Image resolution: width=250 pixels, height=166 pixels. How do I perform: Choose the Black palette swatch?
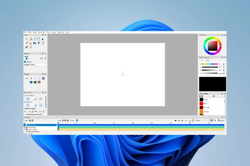tap(201, 99)
